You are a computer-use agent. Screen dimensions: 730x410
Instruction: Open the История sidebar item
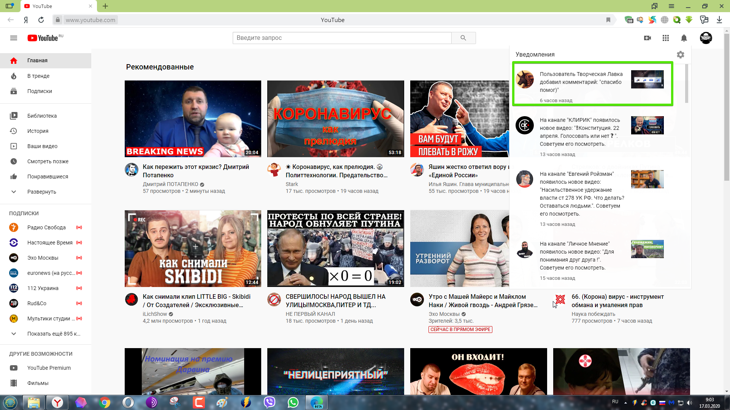tap(38, 131)
